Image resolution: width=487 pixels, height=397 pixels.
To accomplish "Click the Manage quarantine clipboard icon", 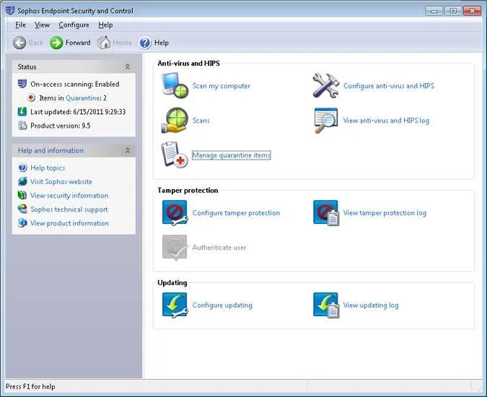I will (x=175, y=154).
